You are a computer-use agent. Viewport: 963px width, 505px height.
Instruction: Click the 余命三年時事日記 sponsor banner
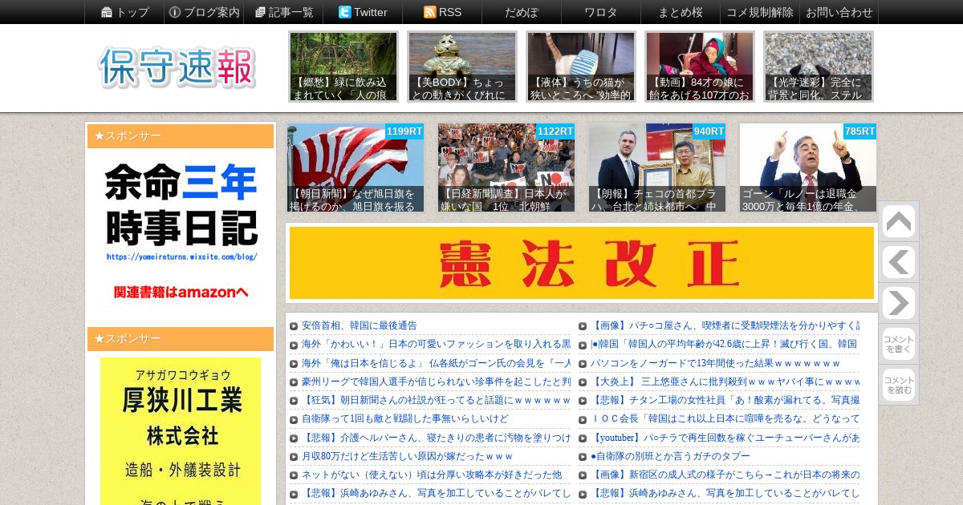181,232
